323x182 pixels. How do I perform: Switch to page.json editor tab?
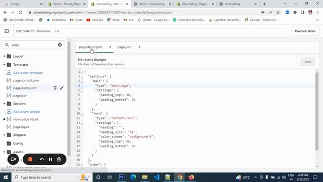point(124,47)
